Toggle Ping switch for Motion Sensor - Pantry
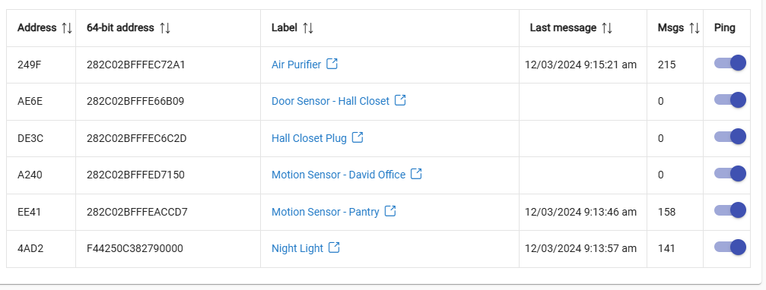The height and width of the screenshot is (290, 766). (x=729, y=210)
